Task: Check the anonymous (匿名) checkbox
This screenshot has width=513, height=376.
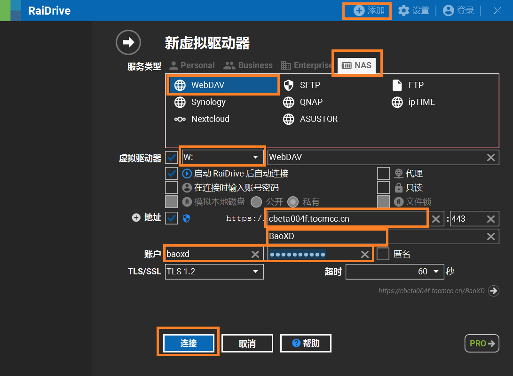Action: pyautogui.click(x=383, y=254)
